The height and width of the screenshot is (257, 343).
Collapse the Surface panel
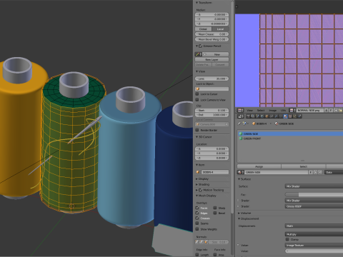pyautogui.click(x=239, y=179)
